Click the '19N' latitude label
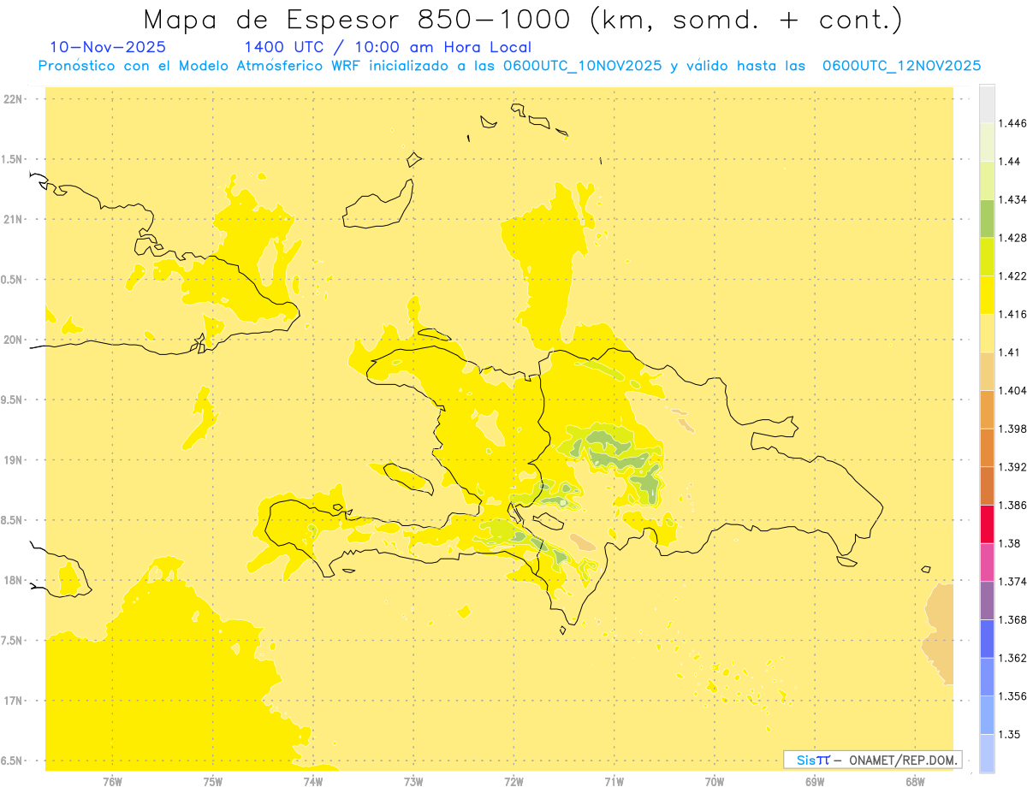Viewport: 1027px width, 793px height. pyautogui.click(x=14, y=460)
